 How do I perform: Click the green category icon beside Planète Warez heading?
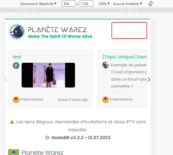[14, 152]
